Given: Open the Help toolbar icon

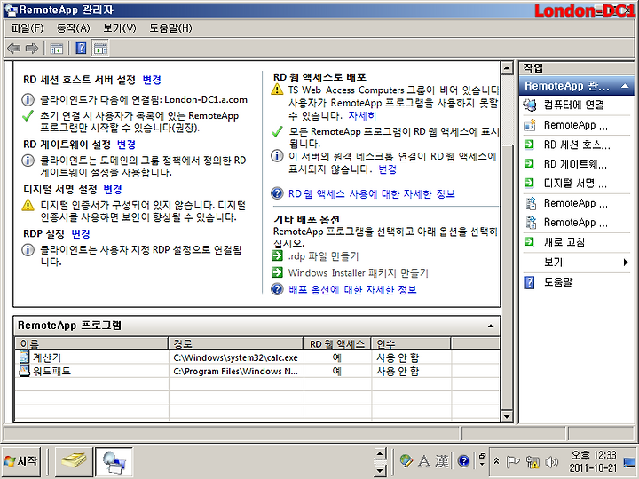Looking at the screenshot, I should (81, 48).
